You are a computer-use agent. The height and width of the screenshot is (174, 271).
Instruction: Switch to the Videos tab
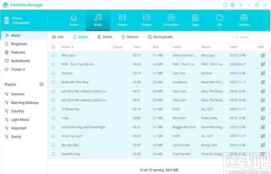[x=122, y=21]
